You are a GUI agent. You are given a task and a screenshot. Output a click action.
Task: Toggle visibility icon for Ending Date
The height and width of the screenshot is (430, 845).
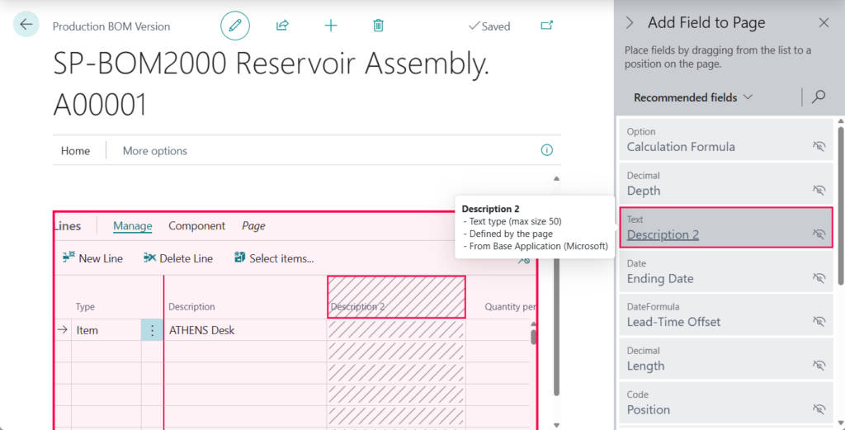(819, 278)
